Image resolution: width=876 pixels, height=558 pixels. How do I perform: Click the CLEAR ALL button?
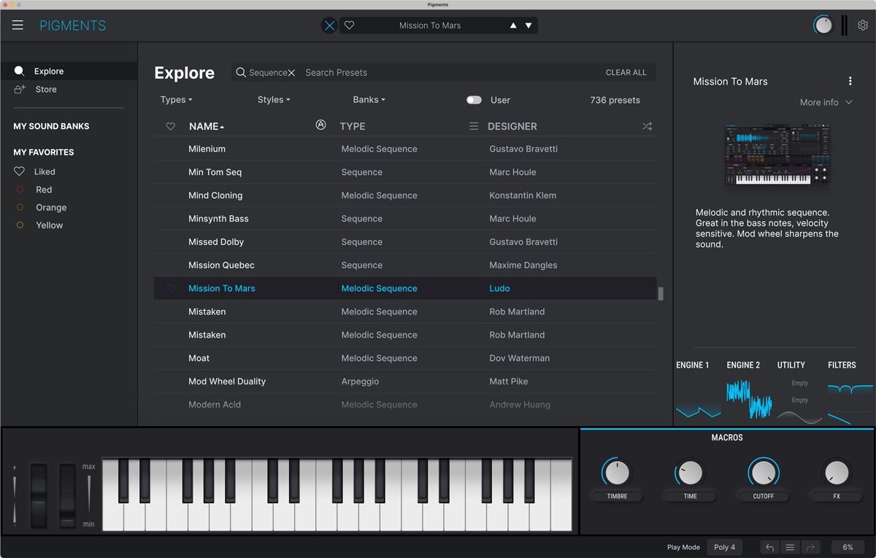626,72
